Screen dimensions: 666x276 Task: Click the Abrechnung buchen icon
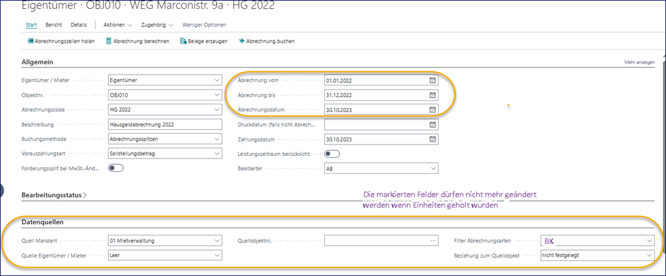pyautogui.click(x=241, y=41)
